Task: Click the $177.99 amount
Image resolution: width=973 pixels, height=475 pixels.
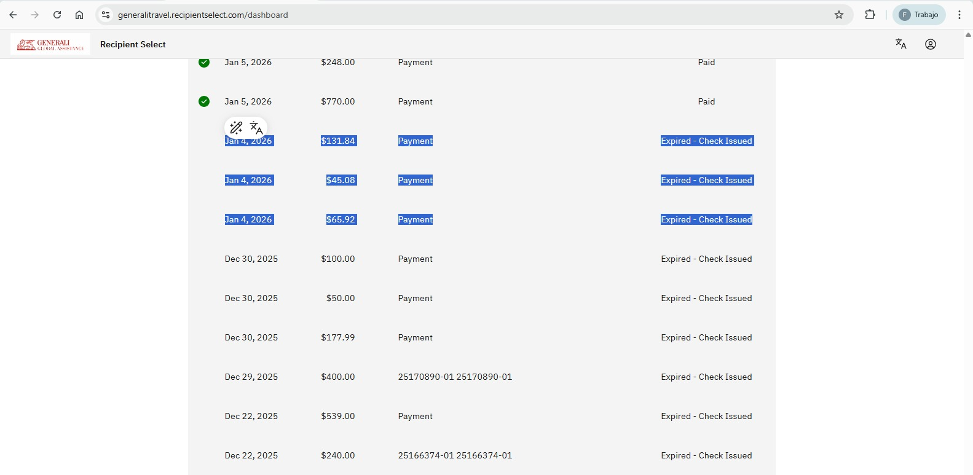Action: point(338,337)
